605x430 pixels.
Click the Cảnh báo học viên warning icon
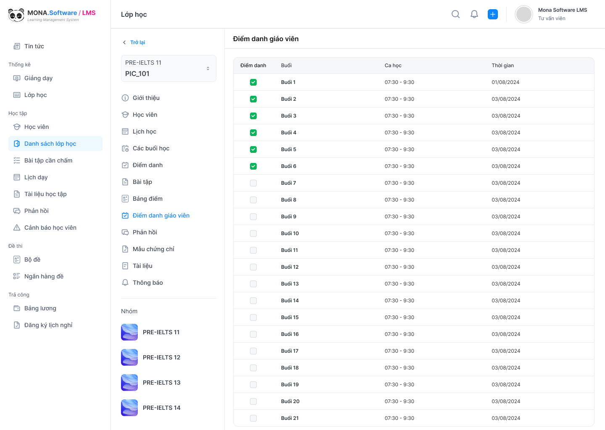click(x=17, y=228)
